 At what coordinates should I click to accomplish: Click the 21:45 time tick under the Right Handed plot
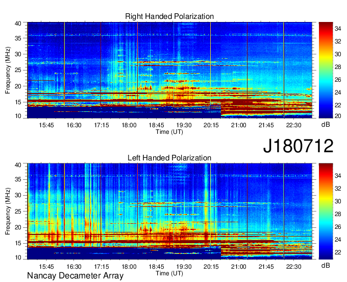click(266, 125)
